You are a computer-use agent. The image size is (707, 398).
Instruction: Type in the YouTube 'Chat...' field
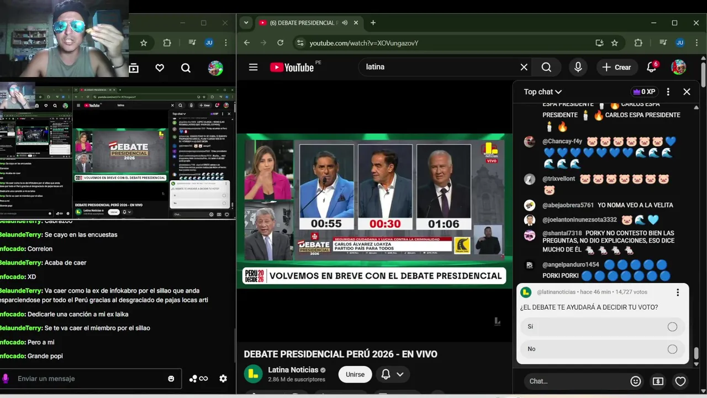577,381
